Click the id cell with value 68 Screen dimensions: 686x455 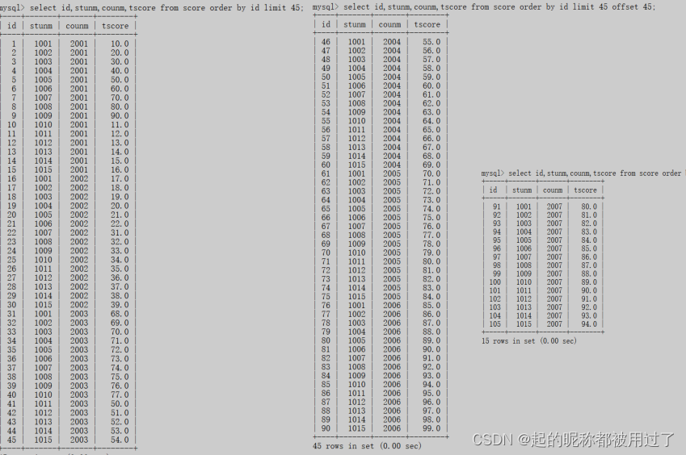click(326, 236)
